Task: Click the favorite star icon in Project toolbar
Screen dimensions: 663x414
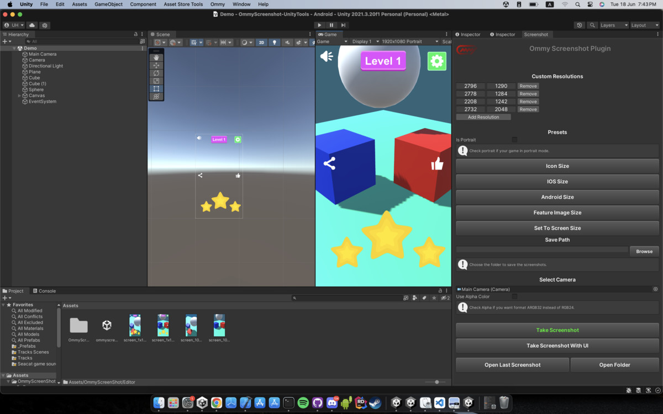Action: [434, 298]
